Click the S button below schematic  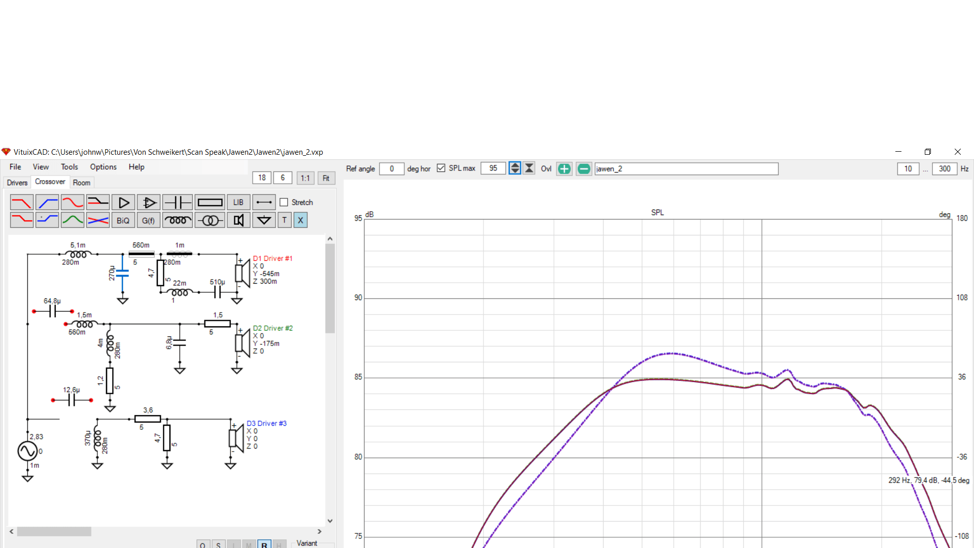(x=218, y=545)
